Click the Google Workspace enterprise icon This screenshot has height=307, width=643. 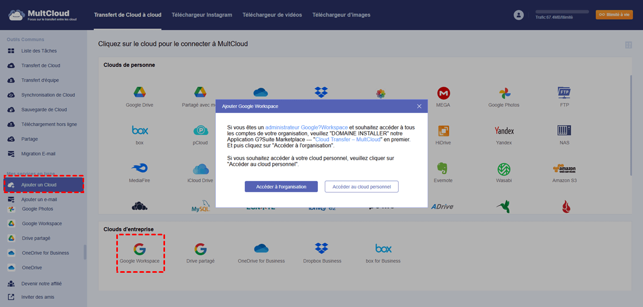pyautogui.click(x=139, y=249)
